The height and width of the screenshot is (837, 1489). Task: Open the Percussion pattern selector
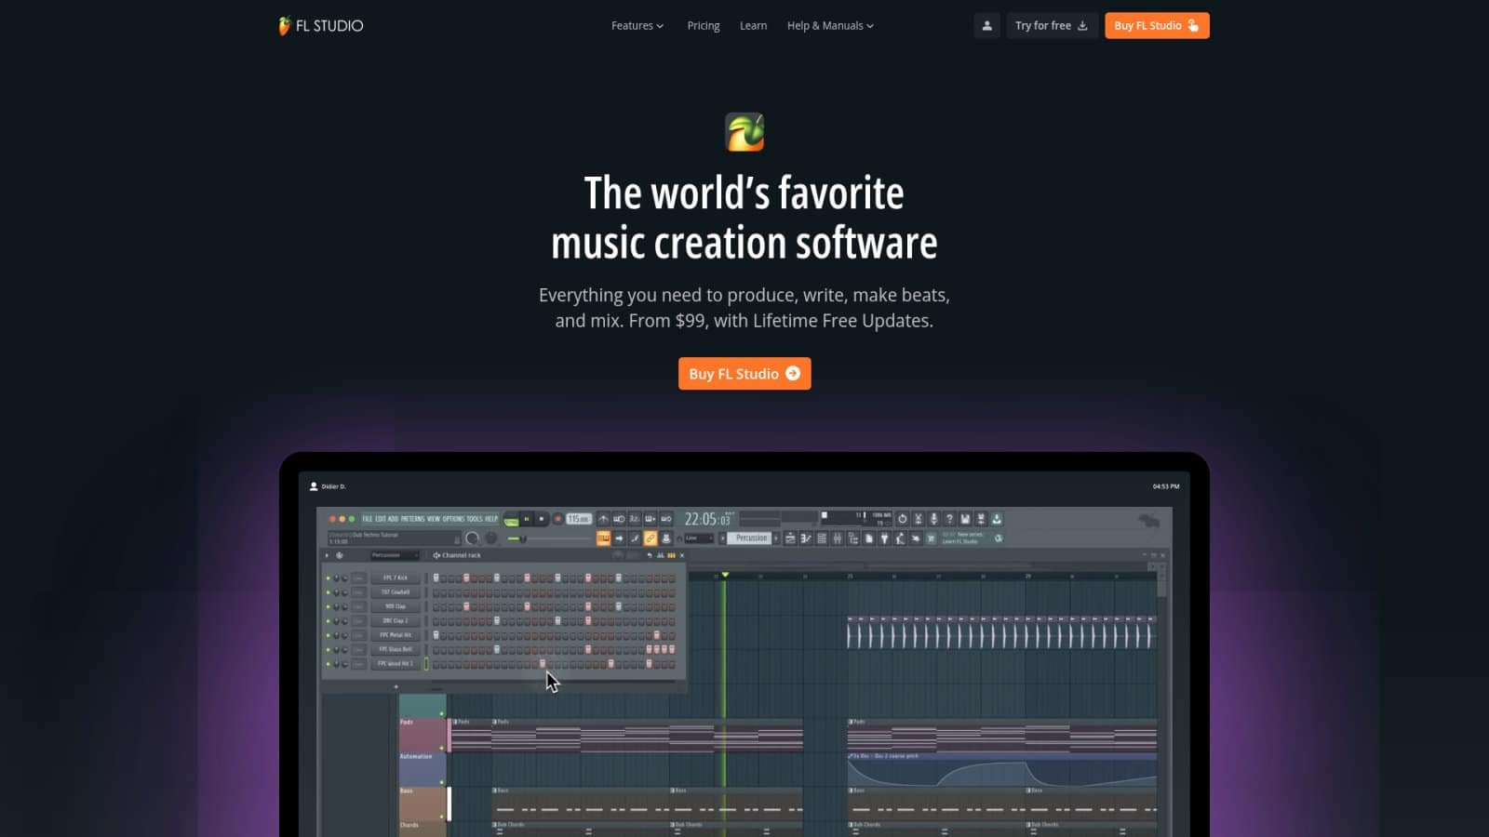coord(752,538)
